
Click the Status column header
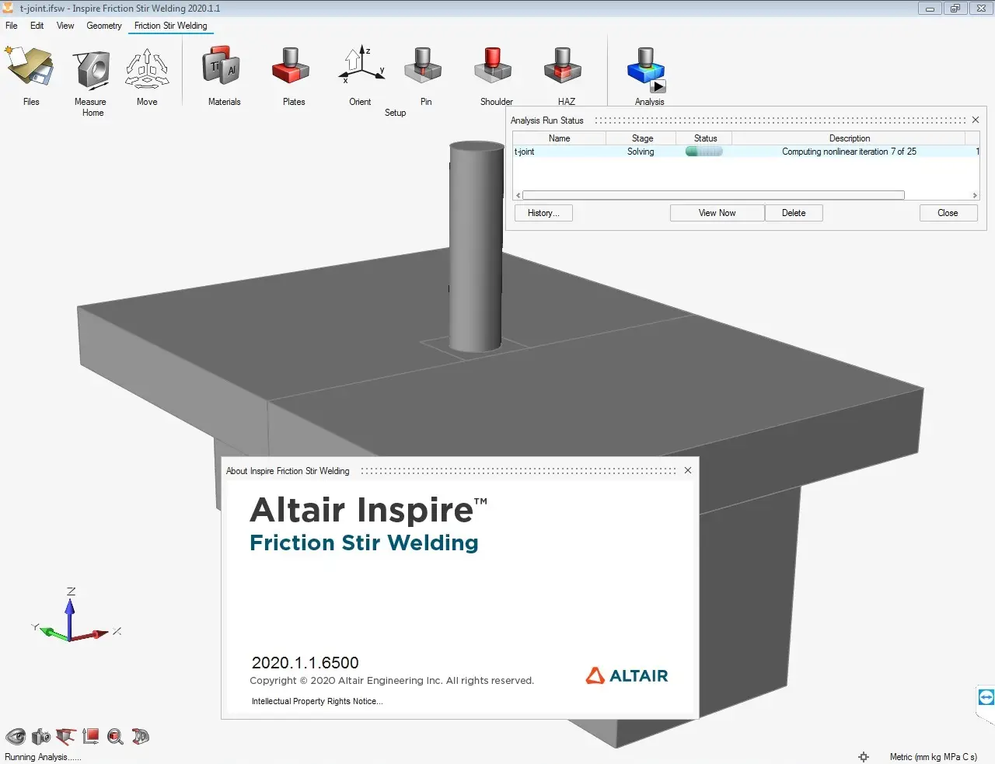tap(705, 138)
